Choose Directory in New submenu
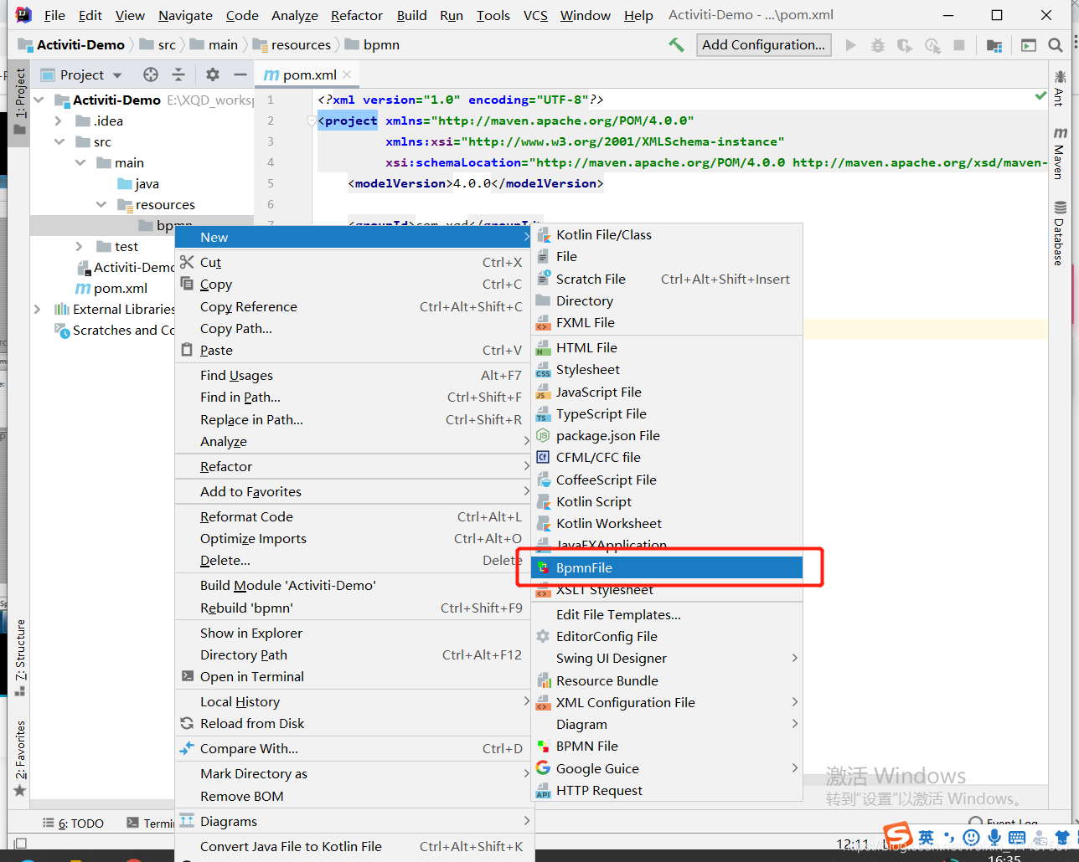Viewport: 1079px width, 862px height. (x=667, y=300)
